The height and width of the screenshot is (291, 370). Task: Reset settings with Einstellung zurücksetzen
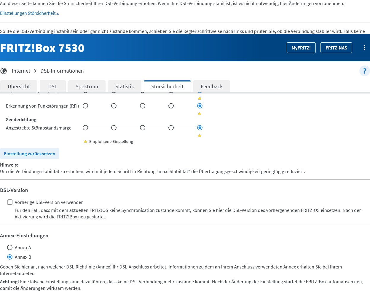30,154
